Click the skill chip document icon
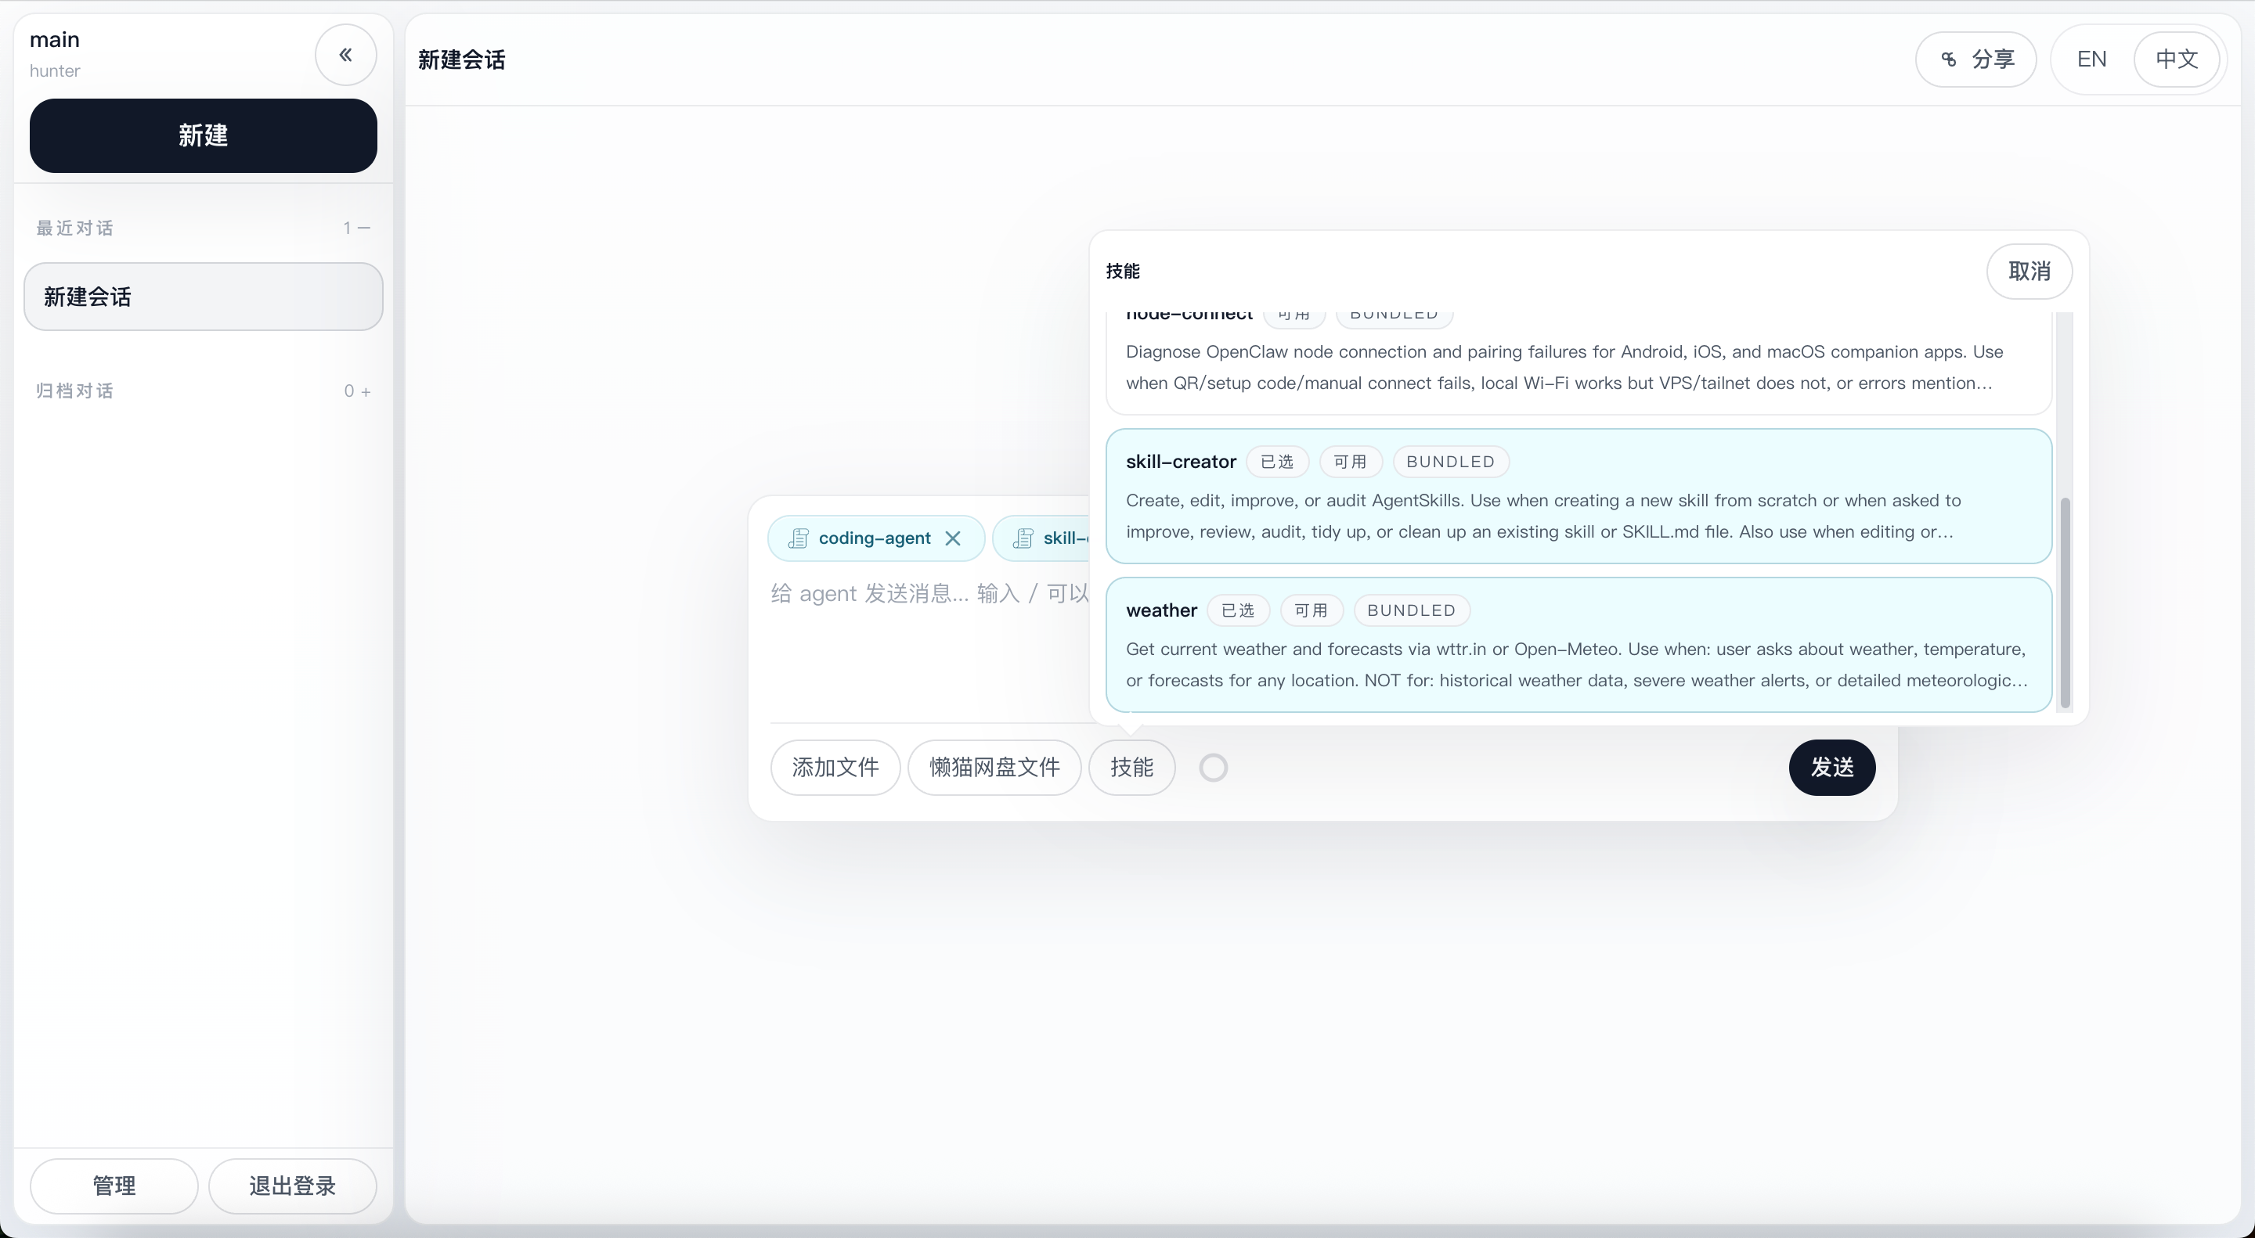 coord(1023,538)
